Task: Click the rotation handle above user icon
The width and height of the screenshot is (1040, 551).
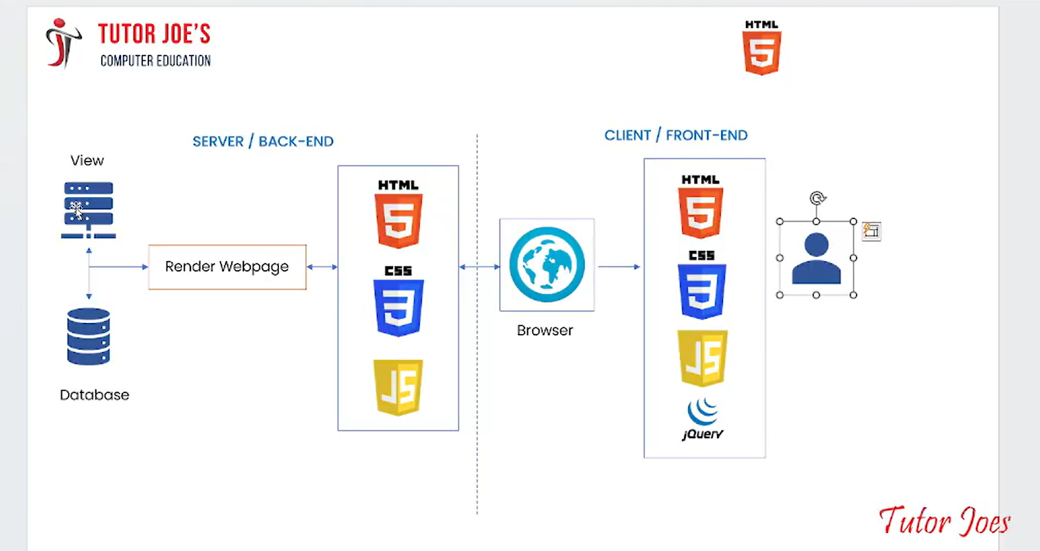Action: point(817,199)
